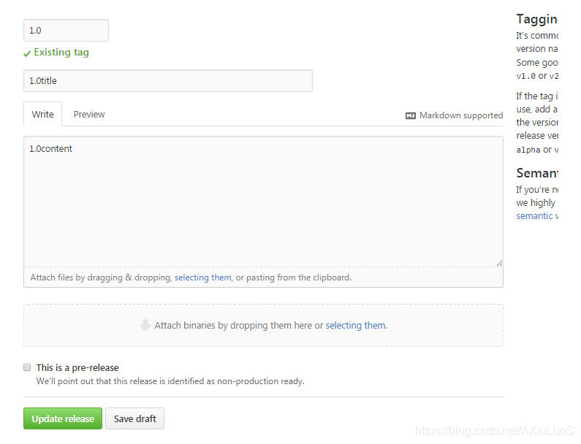Open "selecting them" link in binaries dropzone
This screenshot has height=444, width=581.
tap(355, 325)
